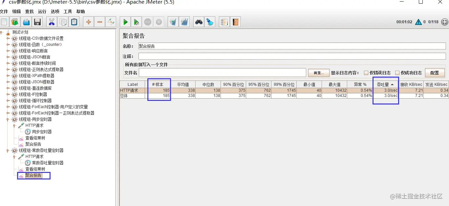Sort by the 99% 百分位 column header
449x206 pixels.
pos(284,84)
